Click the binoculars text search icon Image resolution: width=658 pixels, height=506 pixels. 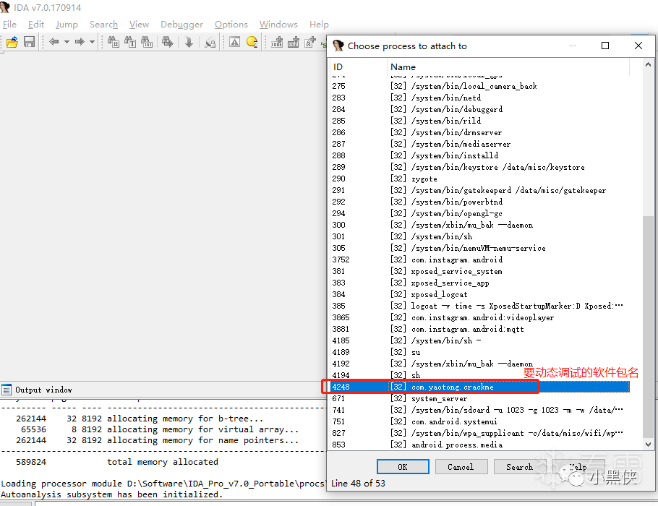130,42
